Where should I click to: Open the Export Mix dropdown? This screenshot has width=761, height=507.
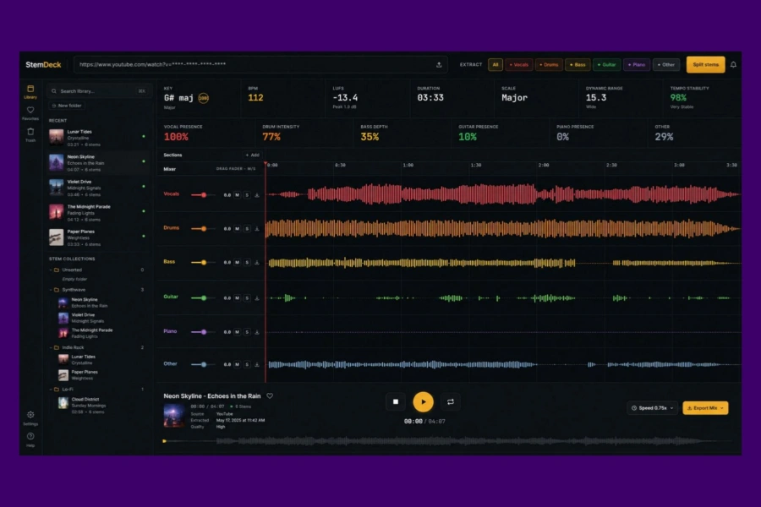[x=705, y=408]
